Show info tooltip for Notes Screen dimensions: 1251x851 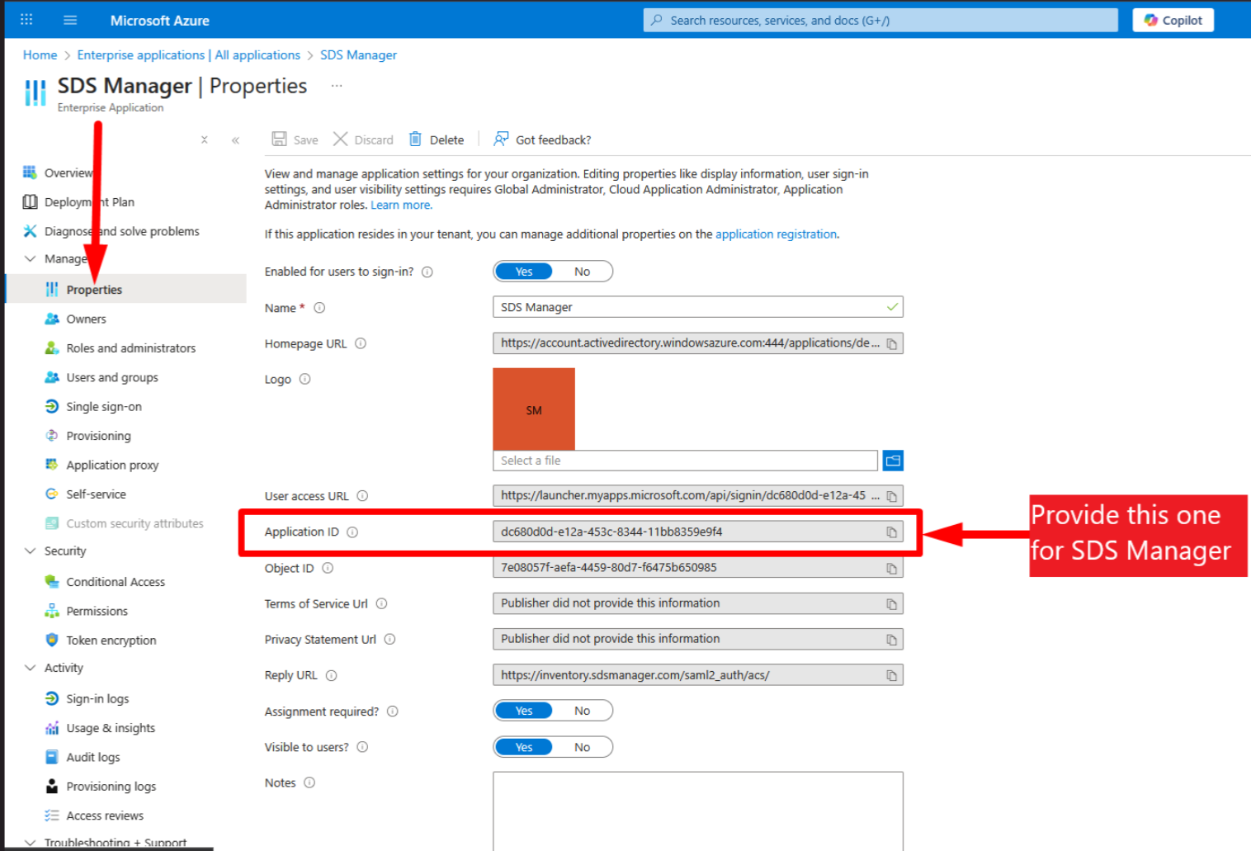[x=309, y=782]
